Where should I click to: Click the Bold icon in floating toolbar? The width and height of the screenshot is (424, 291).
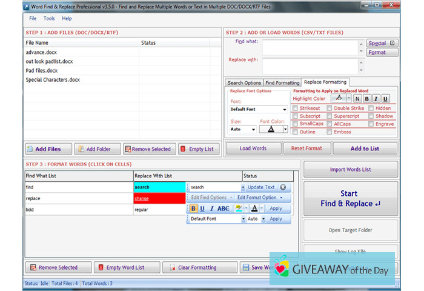point(194,209)
